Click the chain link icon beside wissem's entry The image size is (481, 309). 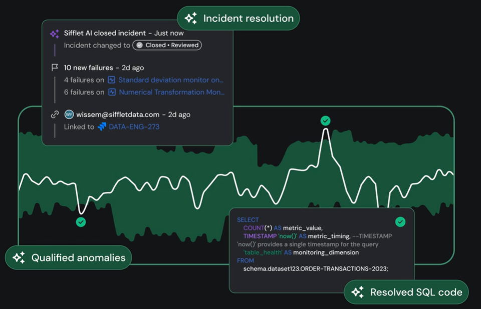click(x=55, y=115)
